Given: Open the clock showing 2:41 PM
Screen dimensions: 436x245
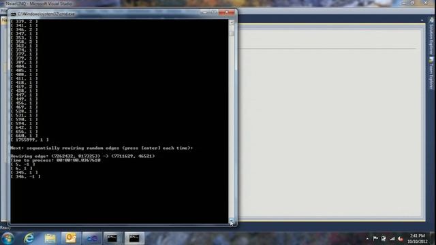Looking at the screenshot, I should point(418,236).
